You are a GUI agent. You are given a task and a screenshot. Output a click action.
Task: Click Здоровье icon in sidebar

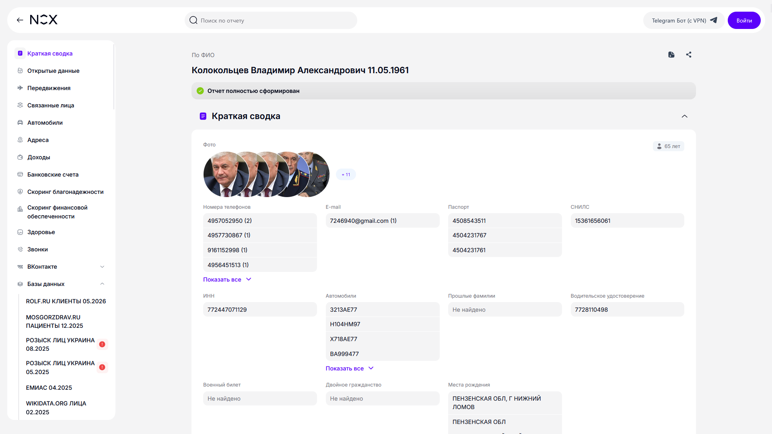point(20,232)
